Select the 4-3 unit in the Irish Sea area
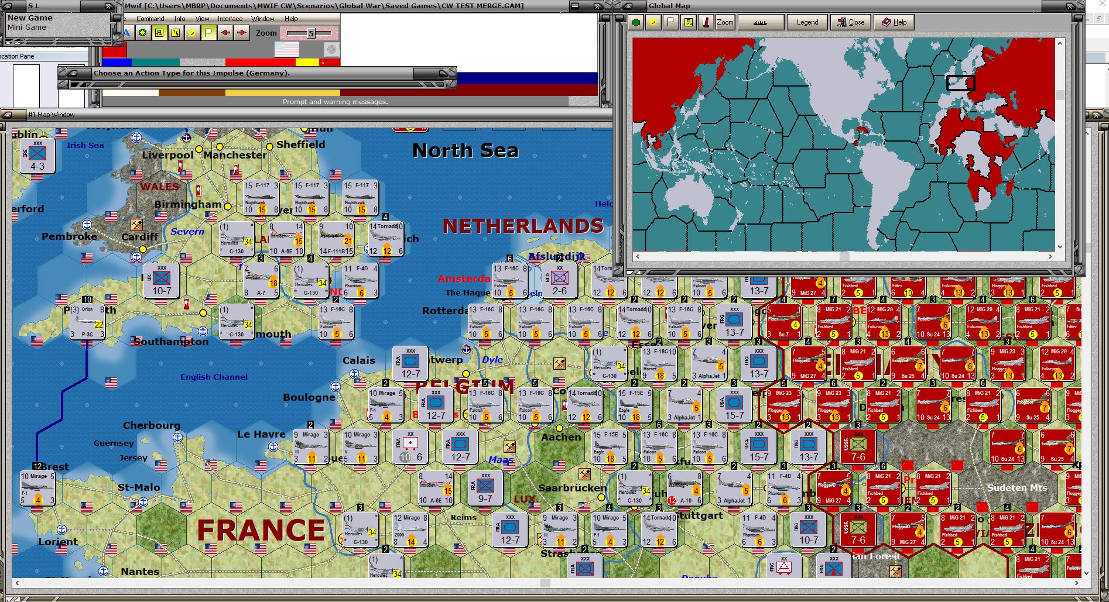1109x602 pixels. point(37,156)
